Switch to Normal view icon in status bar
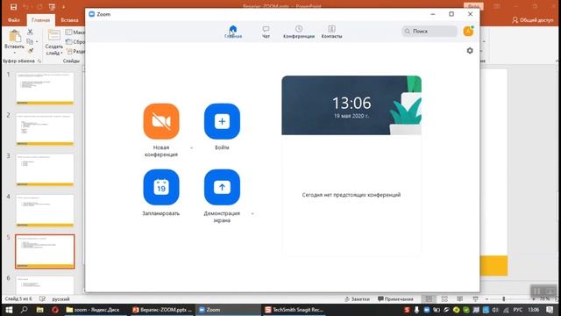Viewport: 561px width, 316px height. (x=429, y=298)
